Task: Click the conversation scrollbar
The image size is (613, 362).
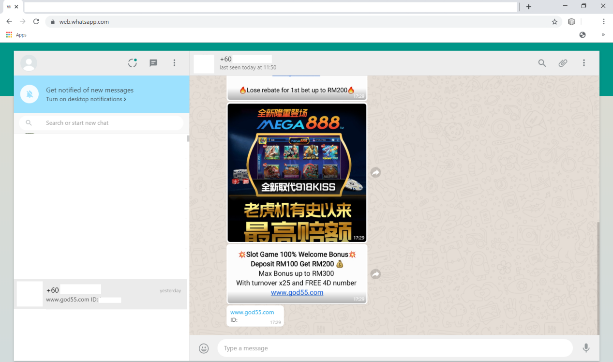Action: pos(598,278)
